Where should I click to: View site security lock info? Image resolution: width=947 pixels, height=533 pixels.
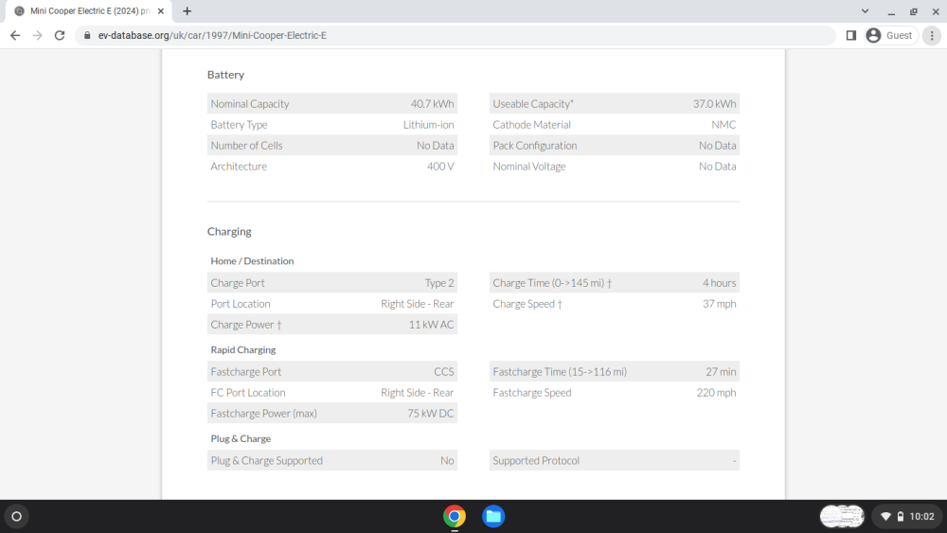[x=87, y=36]
